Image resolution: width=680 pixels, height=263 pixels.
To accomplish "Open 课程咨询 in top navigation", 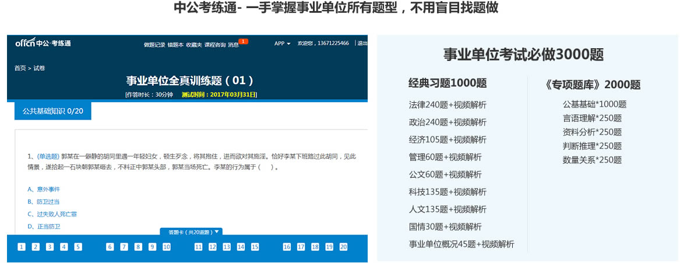I will pos(215,45).
